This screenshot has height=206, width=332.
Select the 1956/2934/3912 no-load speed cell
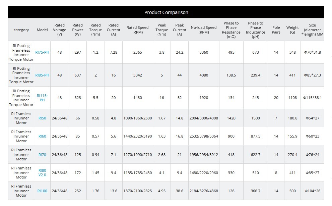click(x=204, y=155)
